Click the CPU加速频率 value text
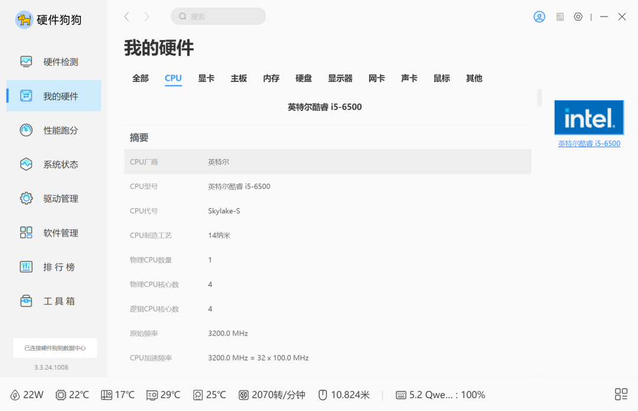 coord(258,358)
